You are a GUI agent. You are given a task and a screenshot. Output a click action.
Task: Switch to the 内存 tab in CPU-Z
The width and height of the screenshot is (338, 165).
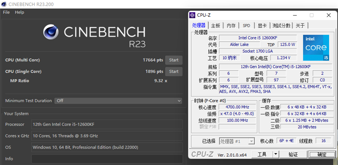click(x=231, y=26)
